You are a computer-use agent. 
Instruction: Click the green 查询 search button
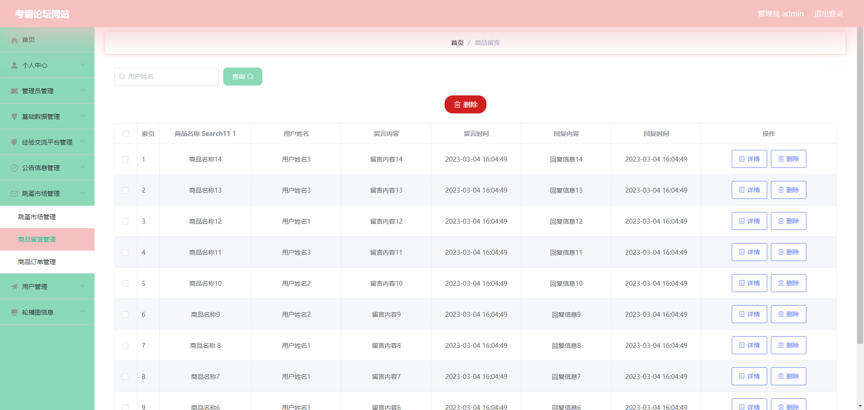tap(243, 77)
